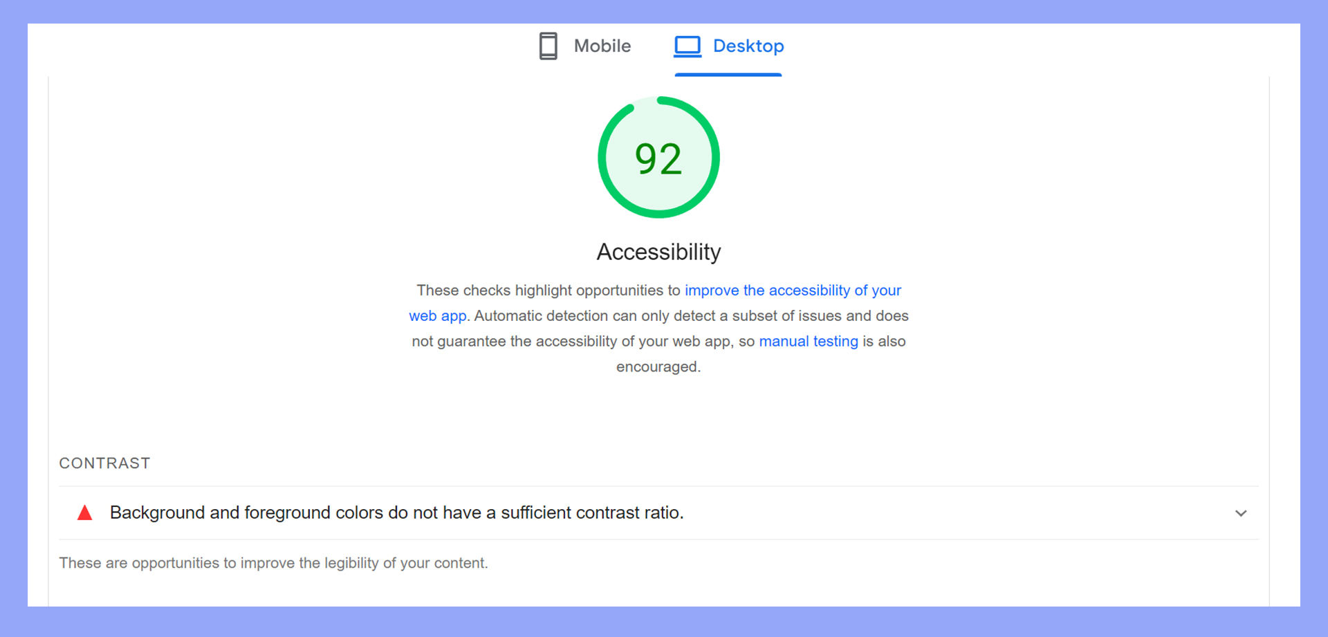The height and width of the screenshot is (637, 1328).
Task: Click the phone icon to preview mobile results
Action: tap(548, 46)
